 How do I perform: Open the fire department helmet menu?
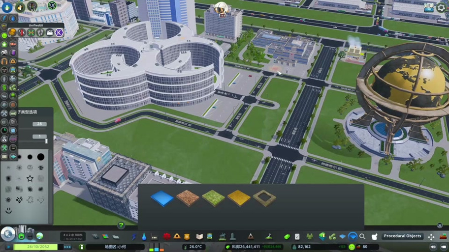pos(177,236)
